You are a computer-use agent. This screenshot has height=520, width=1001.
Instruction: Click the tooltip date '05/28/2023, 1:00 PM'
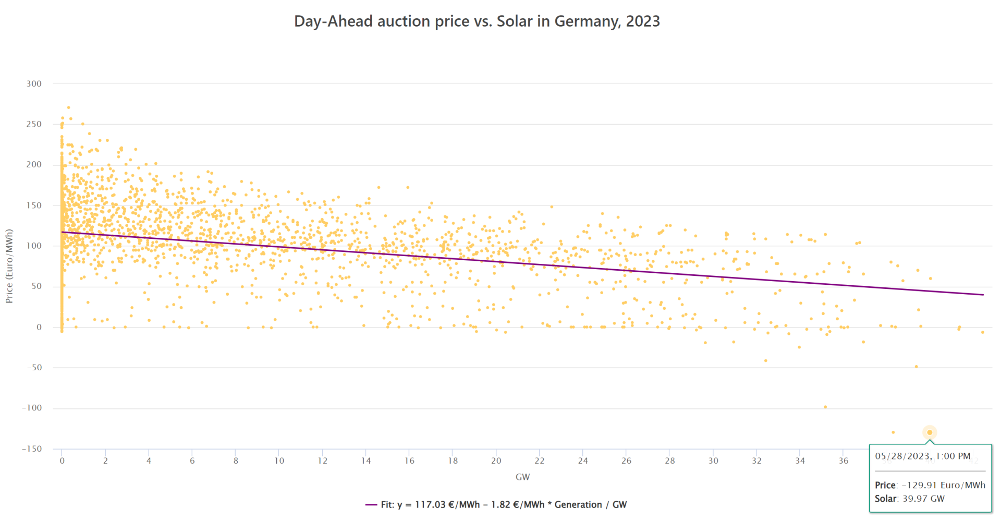click(922, 456)
